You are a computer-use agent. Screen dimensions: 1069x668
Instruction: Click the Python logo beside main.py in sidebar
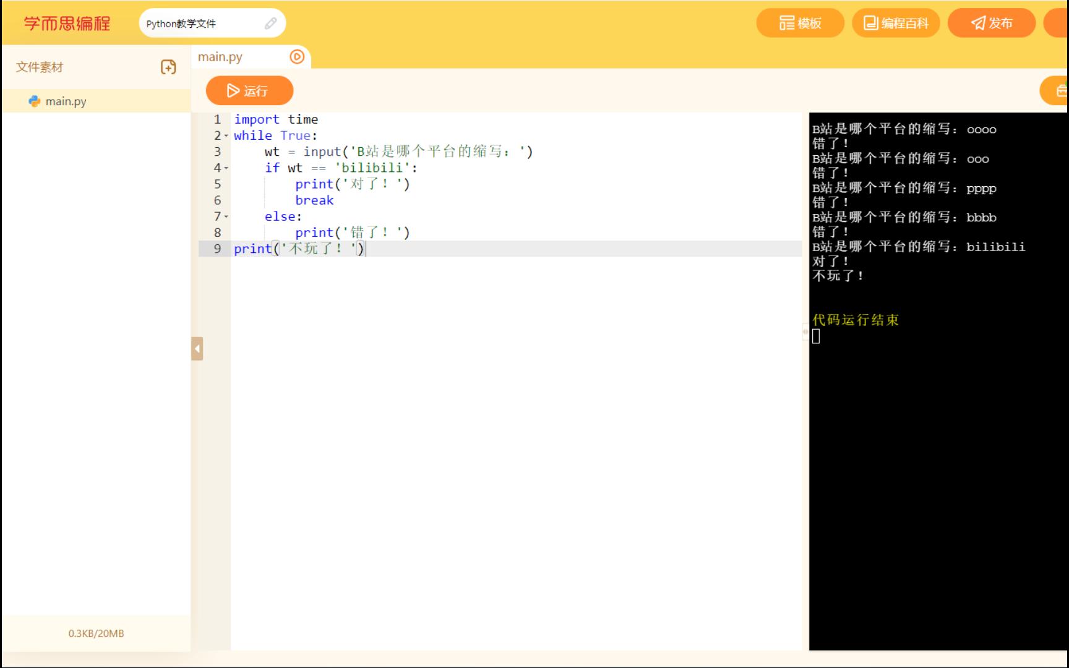35,101
